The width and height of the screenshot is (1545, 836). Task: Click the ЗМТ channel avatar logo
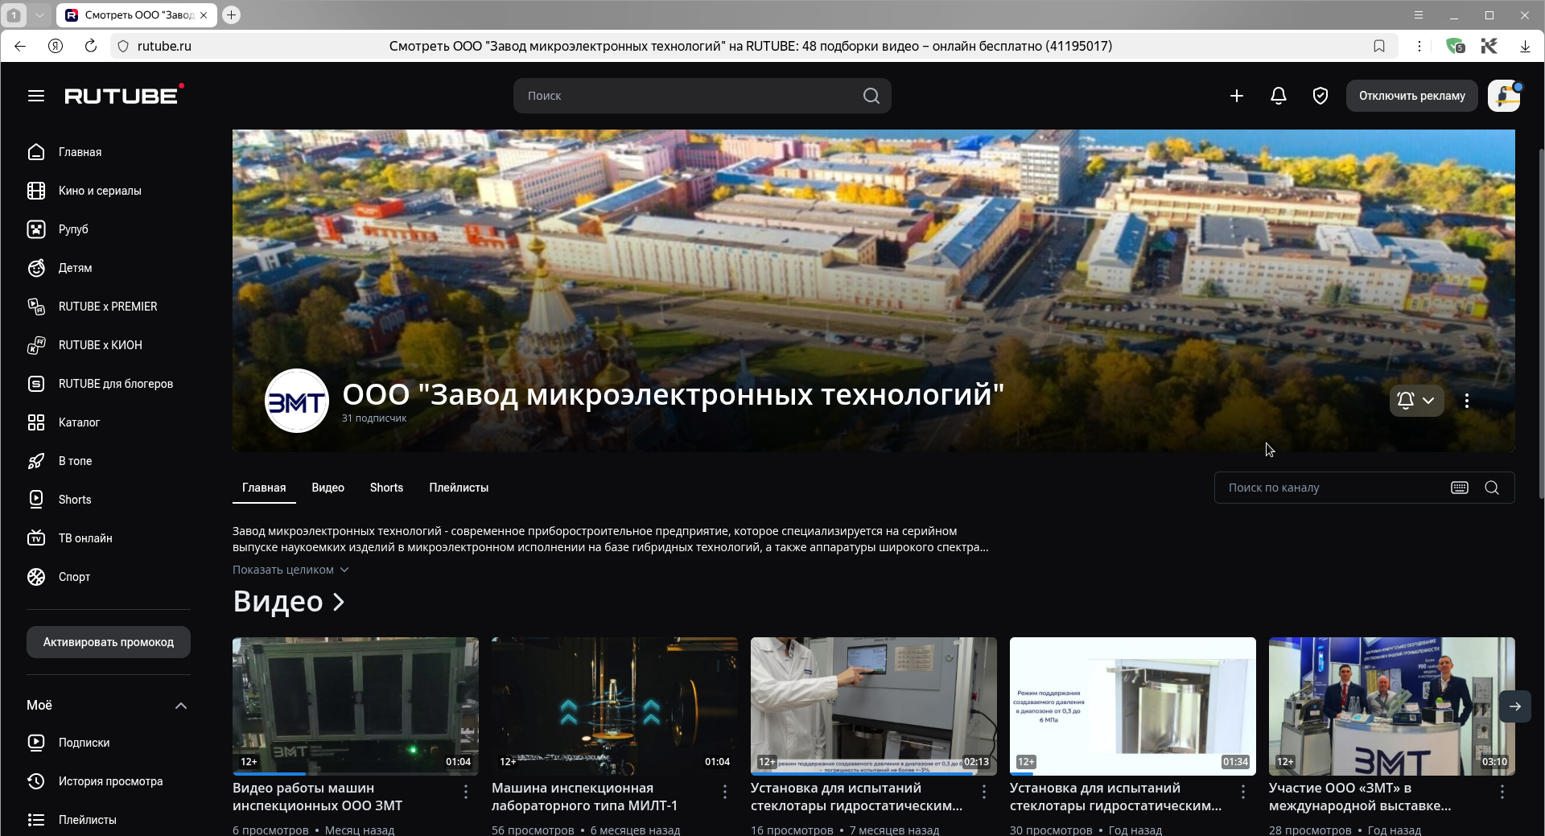(297, 401)
